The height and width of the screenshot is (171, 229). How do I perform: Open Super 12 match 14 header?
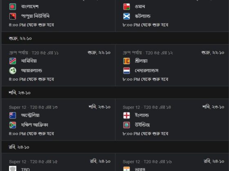(147, 107)
